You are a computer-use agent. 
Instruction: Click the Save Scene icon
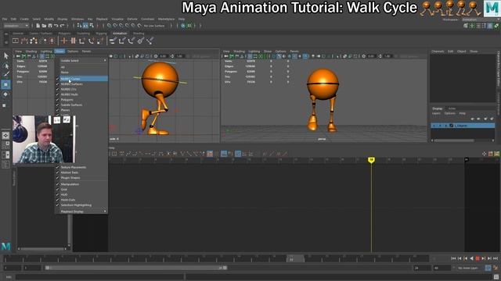pos(50,26)
